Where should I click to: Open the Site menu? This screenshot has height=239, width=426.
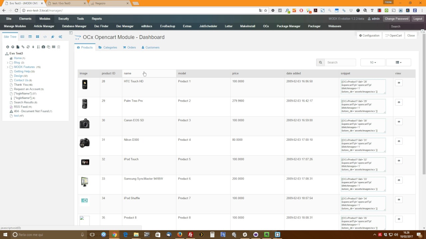click(9, 19)
